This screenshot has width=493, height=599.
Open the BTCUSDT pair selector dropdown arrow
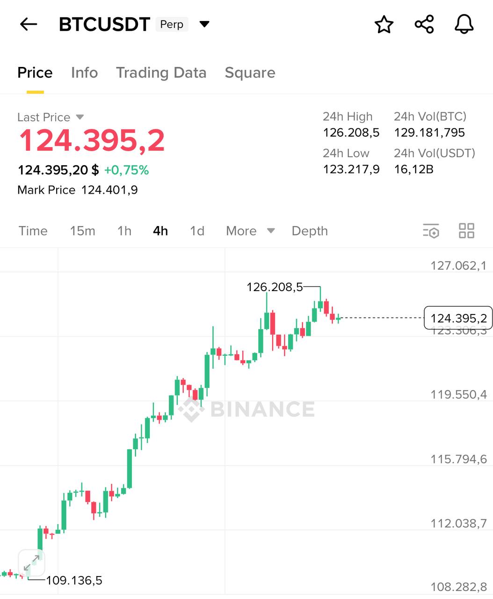pyautogui.click(x=204, y=24)
